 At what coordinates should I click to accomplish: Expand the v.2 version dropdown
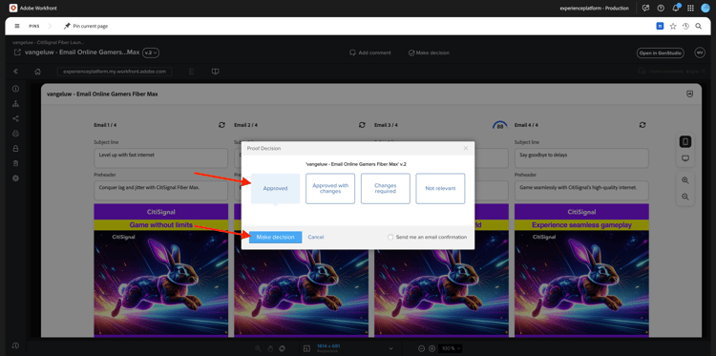(x=151, y=52)
